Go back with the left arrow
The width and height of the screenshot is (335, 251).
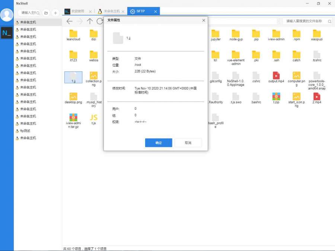(69, 21)
